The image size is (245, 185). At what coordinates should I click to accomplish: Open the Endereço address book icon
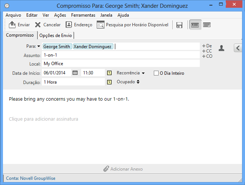(x=69, y=25)
